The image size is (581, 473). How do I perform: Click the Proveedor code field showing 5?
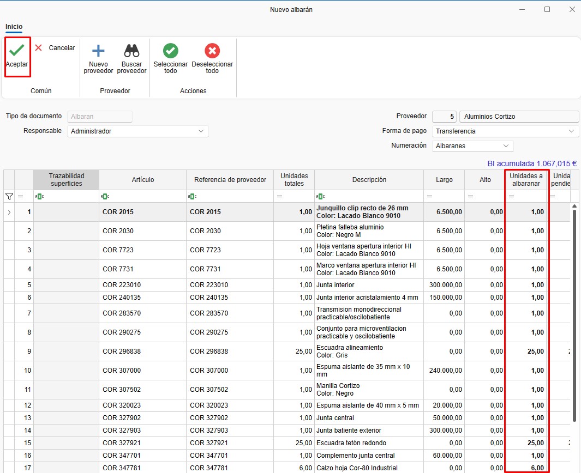pos(445,117)
